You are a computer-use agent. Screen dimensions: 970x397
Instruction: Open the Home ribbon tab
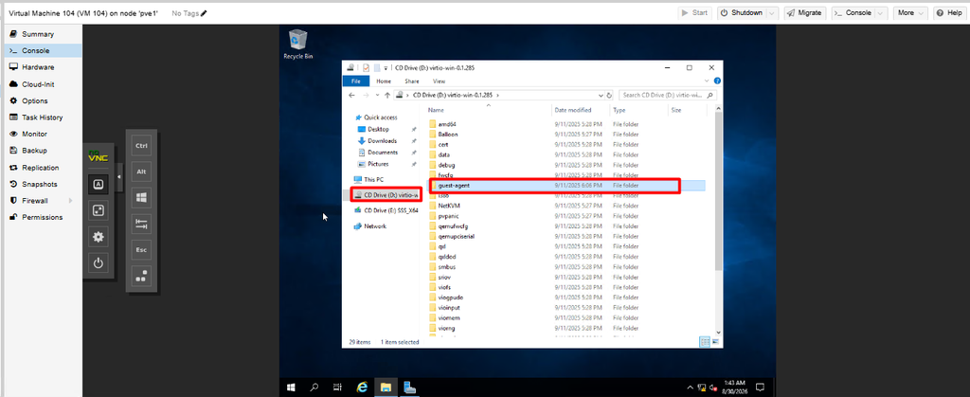(384, 81)
